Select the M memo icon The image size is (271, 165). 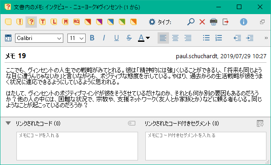click(65, 22)
